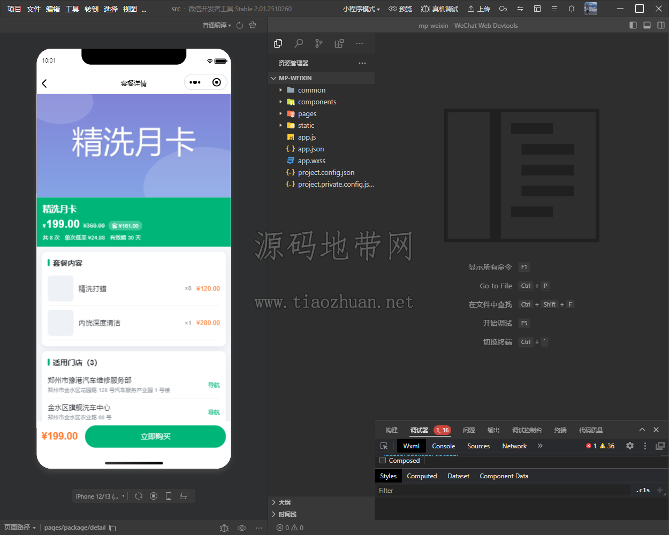The width and height of the screenshot is (669, 535).
Task: Click the 真机调试 button
Action: 440,9
